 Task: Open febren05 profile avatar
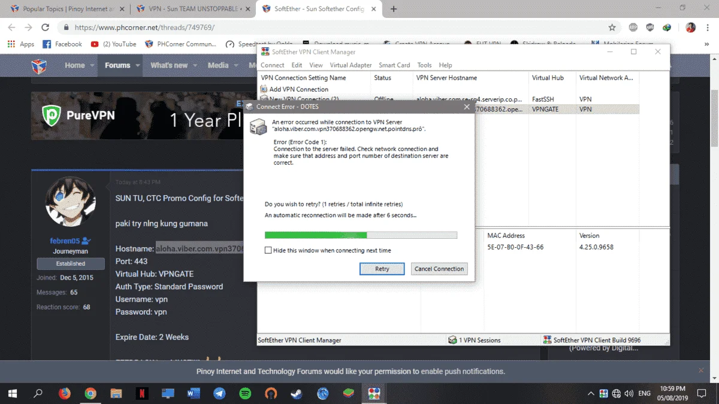(70, 201)
